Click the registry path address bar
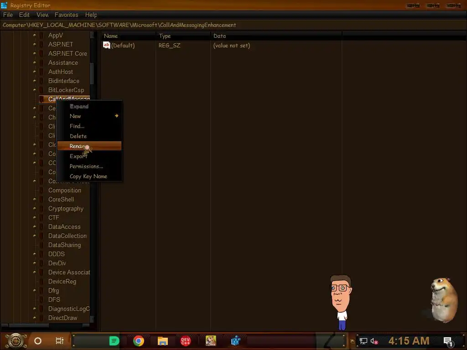Screen dimensions: 467x350 point(233,25)
